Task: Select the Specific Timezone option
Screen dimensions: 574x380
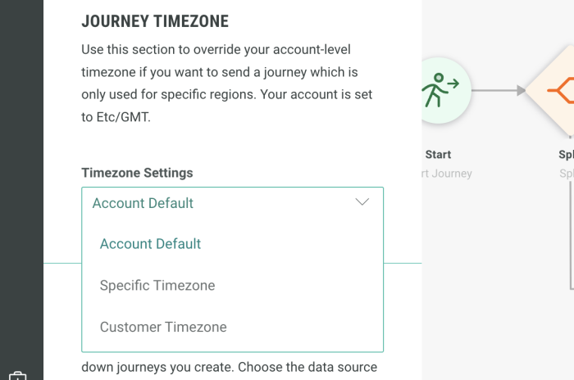Action: click(x=157, y=286)
